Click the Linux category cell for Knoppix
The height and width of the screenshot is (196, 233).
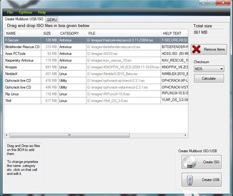(x=72, y=67)
